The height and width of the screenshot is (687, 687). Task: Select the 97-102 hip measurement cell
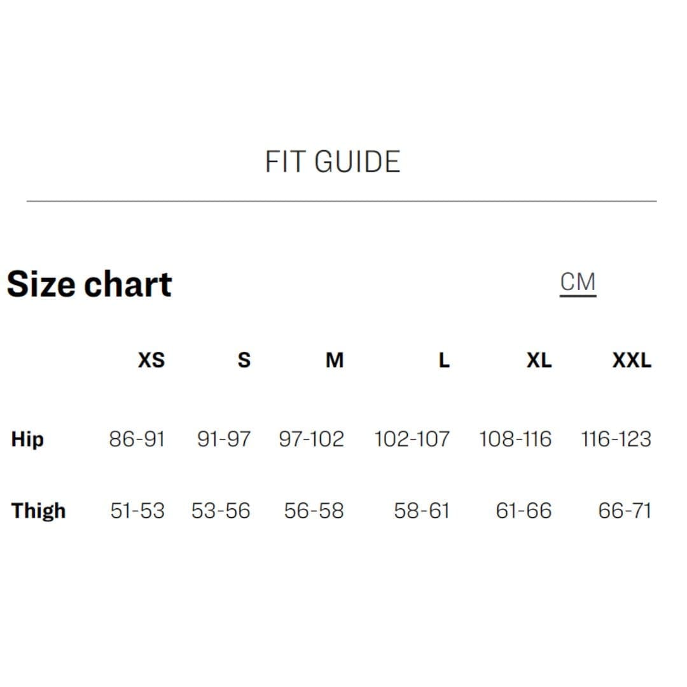(x=311, y=439)
